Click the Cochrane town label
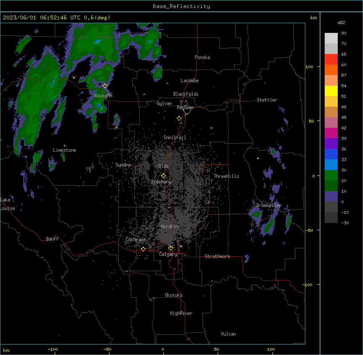The width and height of the screenshot is (363, 355). coord(136,239)
